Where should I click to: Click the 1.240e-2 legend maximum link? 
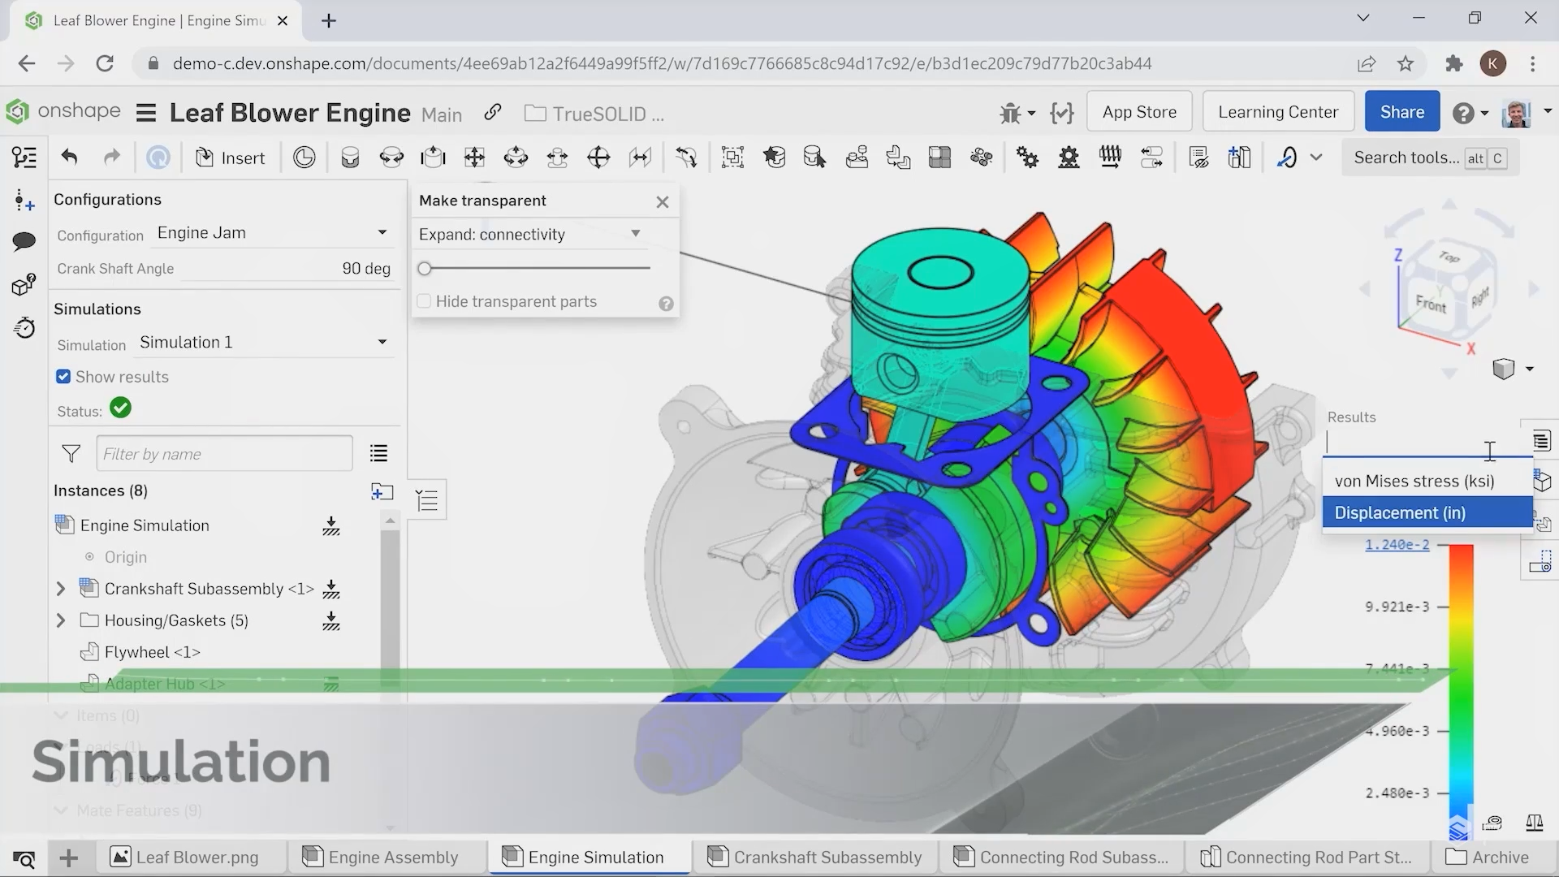tap(1397, 544)
